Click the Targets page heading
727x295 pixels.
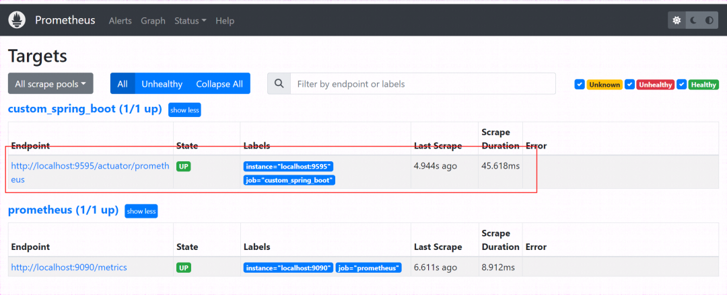tap(38, 56)
